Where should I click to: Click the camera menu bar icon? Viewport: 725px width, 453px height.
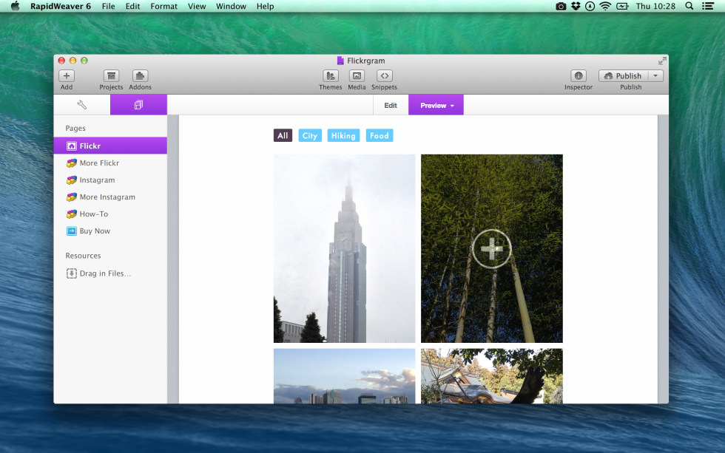pos(561,6)
